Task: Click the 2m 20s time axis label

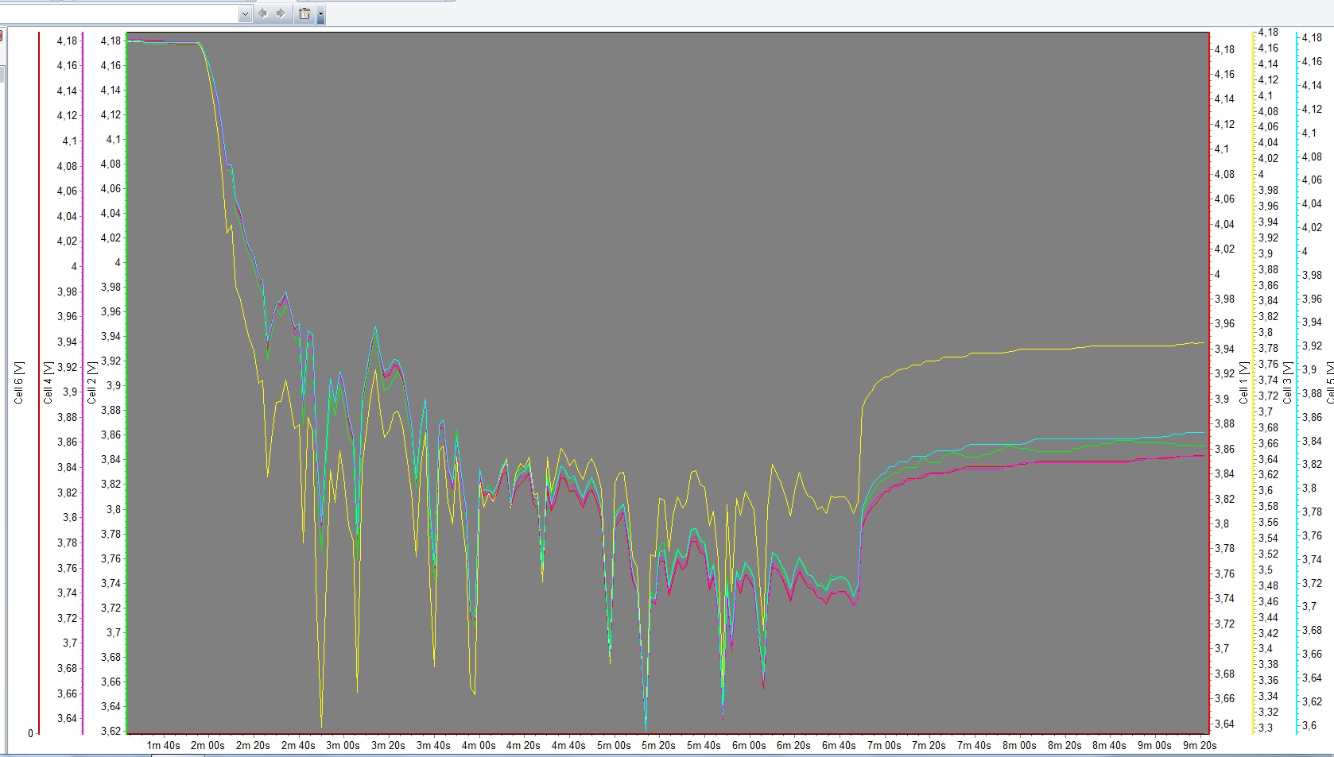Action: tap(253, 745)
